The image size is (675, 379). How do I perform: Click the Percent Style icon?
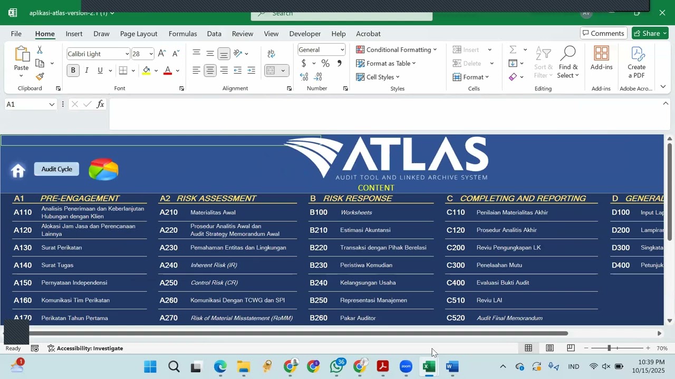pos(325,64)
